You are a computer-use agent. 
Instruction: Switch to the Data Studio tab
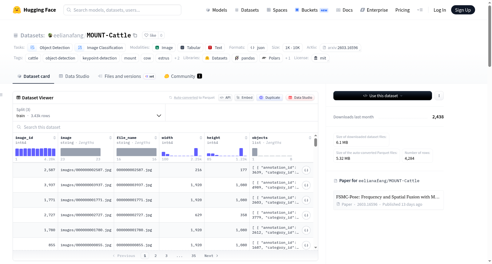tap(74, 76)
